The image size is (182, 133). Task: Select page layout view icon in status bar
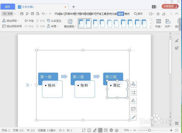[100, 130]
